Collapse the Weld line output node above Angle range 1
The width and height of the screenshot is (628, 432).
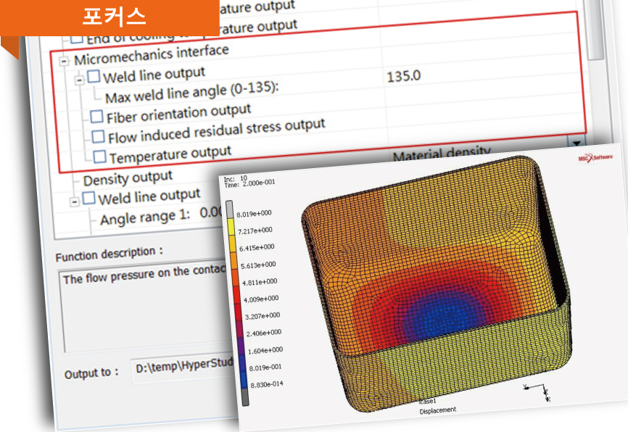pyautogui.click(x=74, y=202)
